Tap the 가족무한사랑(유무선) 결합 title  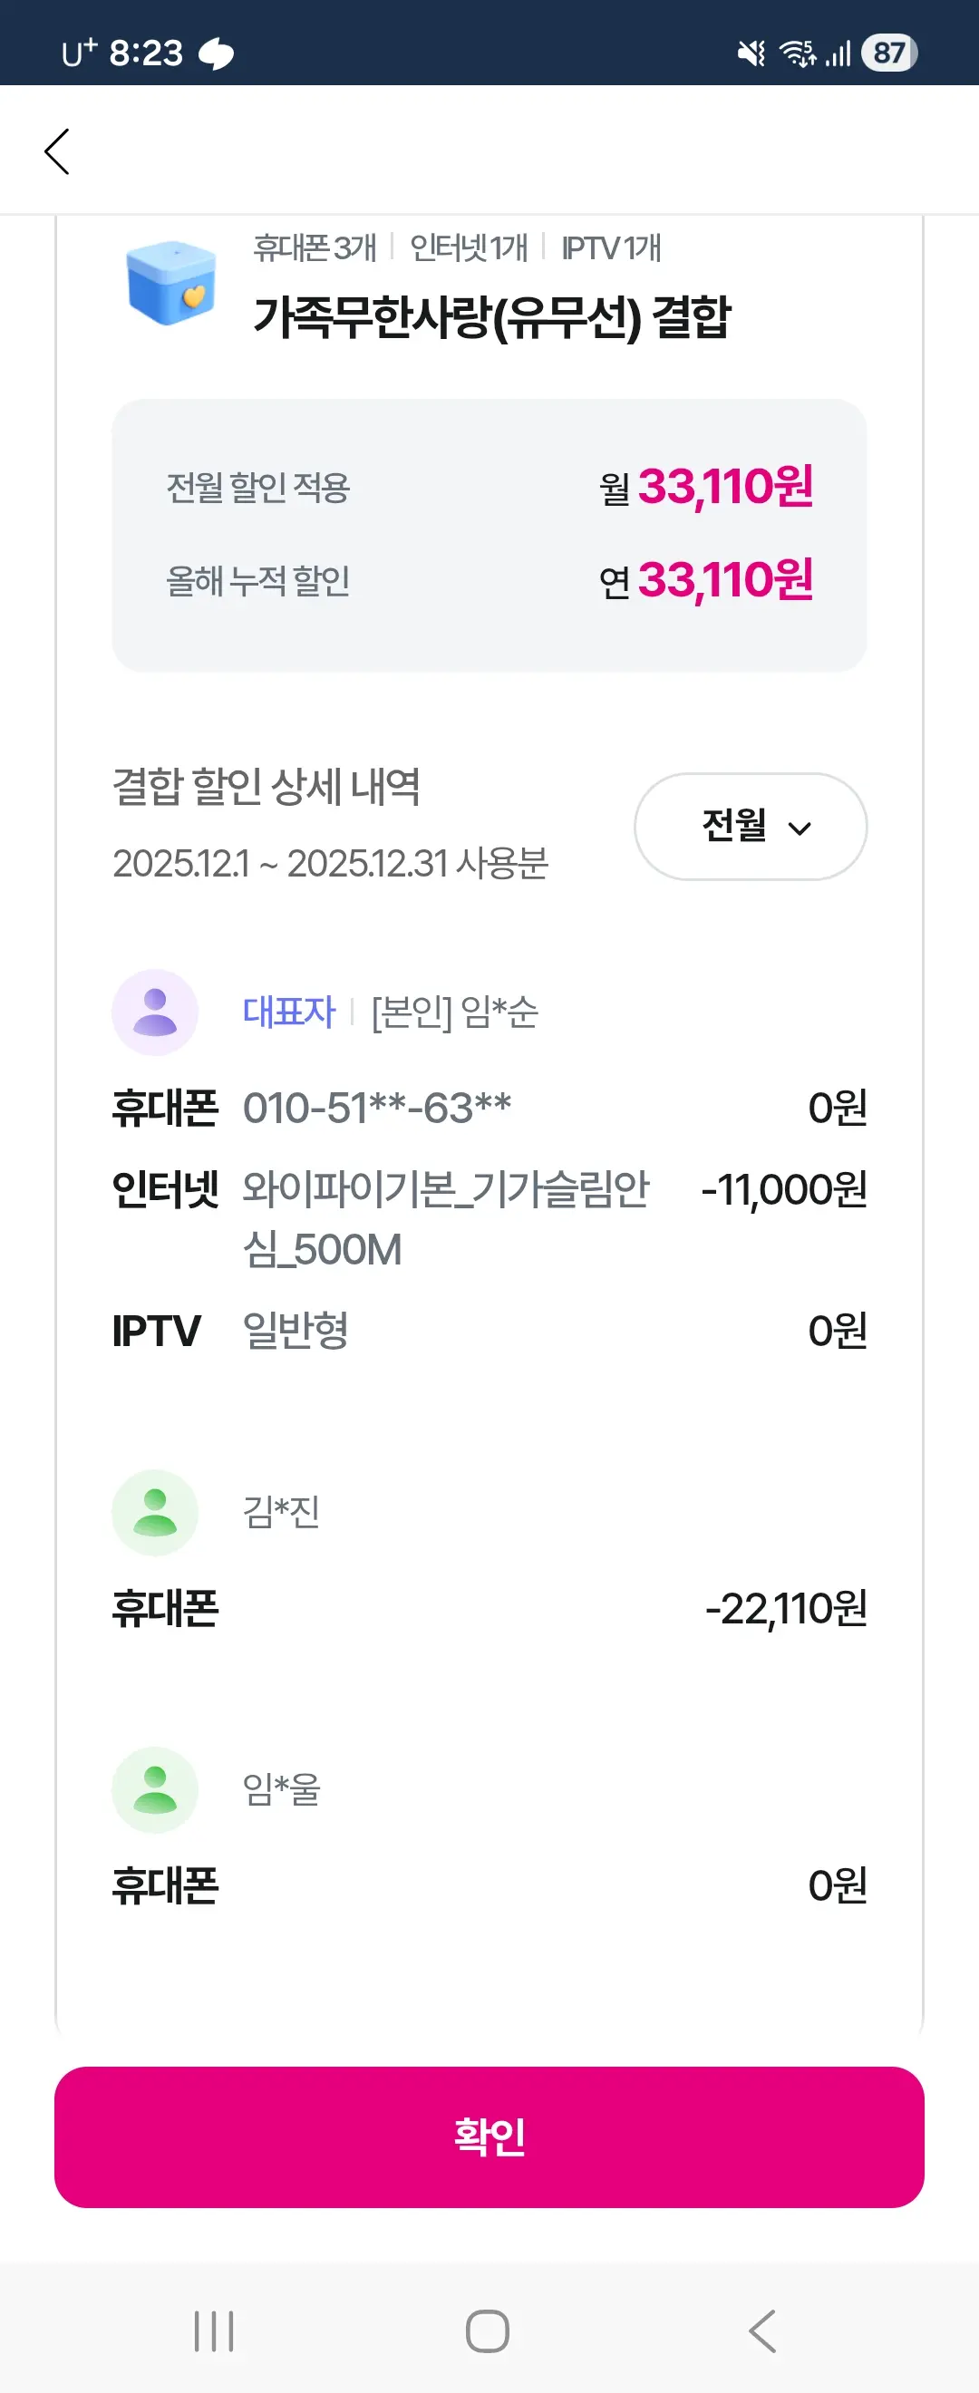pos(491,316)
